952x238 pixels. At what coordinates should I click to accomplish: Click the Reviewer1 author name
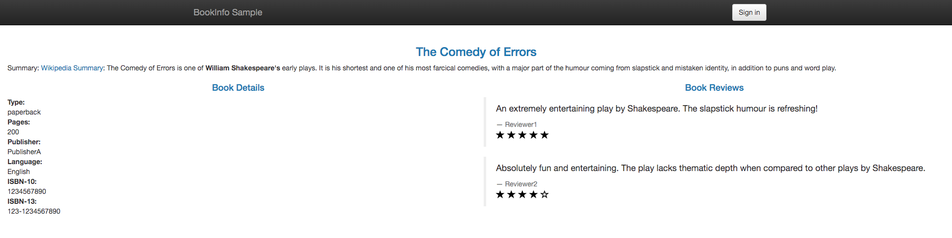520,124
